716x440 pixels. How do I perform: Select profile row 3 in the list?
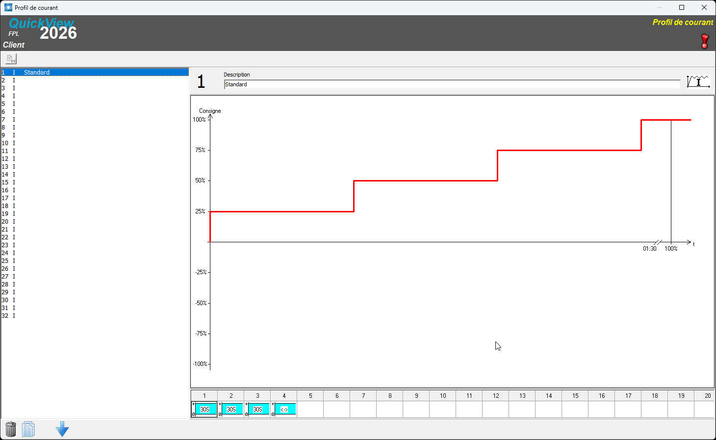[x=95, y=88]
